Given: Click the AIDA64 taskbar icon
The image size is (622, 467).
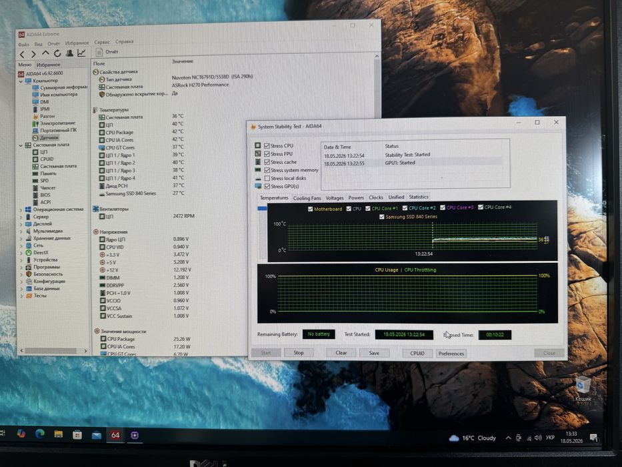Looking at the screenshot, I should coord(115,435).
